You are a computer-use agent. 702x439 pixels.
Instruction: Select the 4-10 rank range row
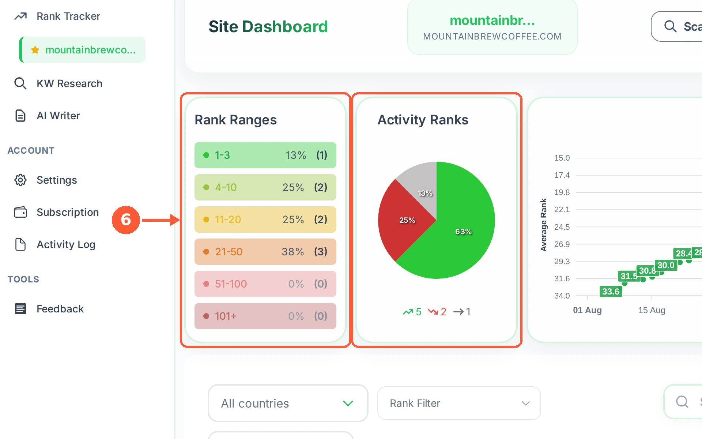265,187
